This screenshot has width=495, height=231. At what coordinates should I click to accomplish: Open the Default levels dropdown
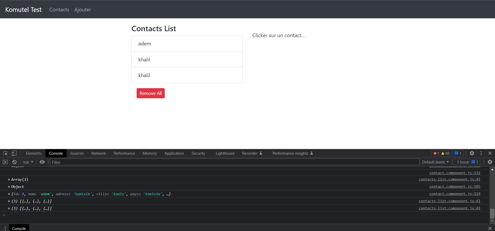[435, 162]
